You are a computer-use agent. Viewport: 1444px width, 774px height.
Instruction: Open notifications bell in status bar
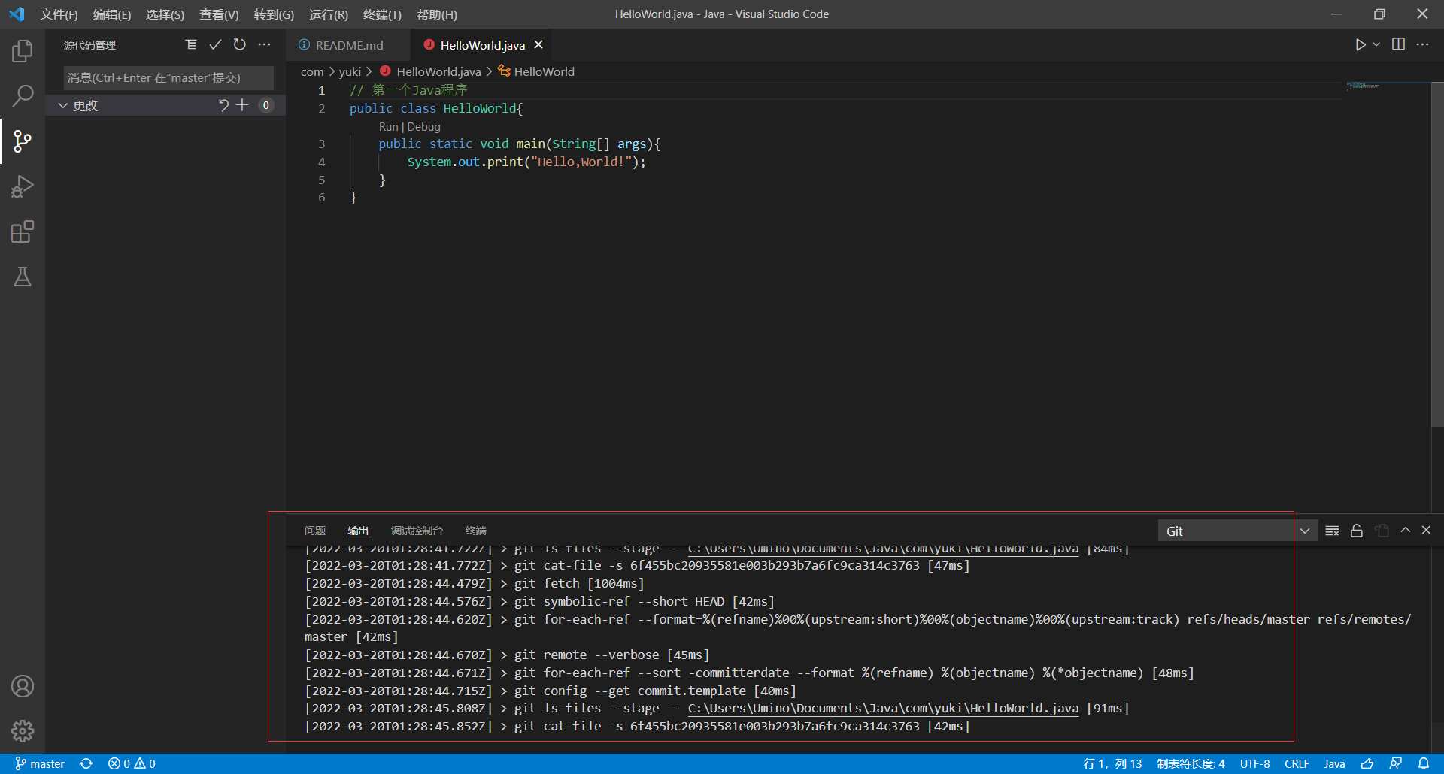click(x=1424, y=763)
